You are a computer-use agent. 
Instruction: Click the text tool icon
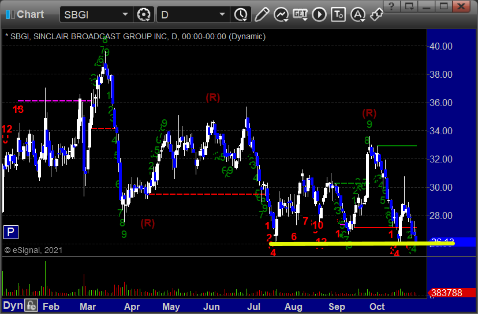pyautogui.click(x=338, y=14)
